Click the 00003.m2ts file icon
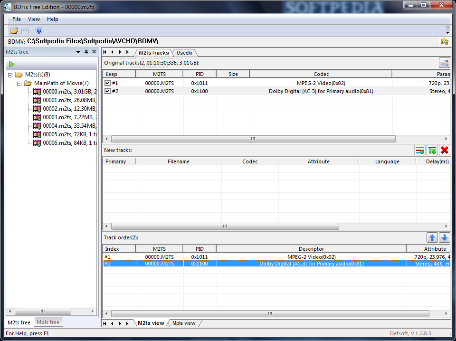This screenshot has height=341, width=456. (37, 117)
